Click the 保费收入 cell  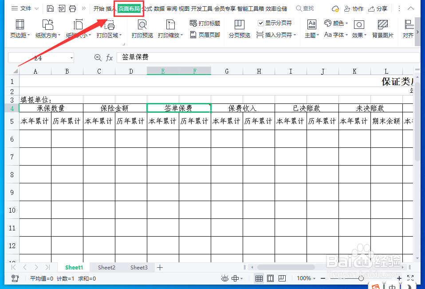click(x=243, y=108)
